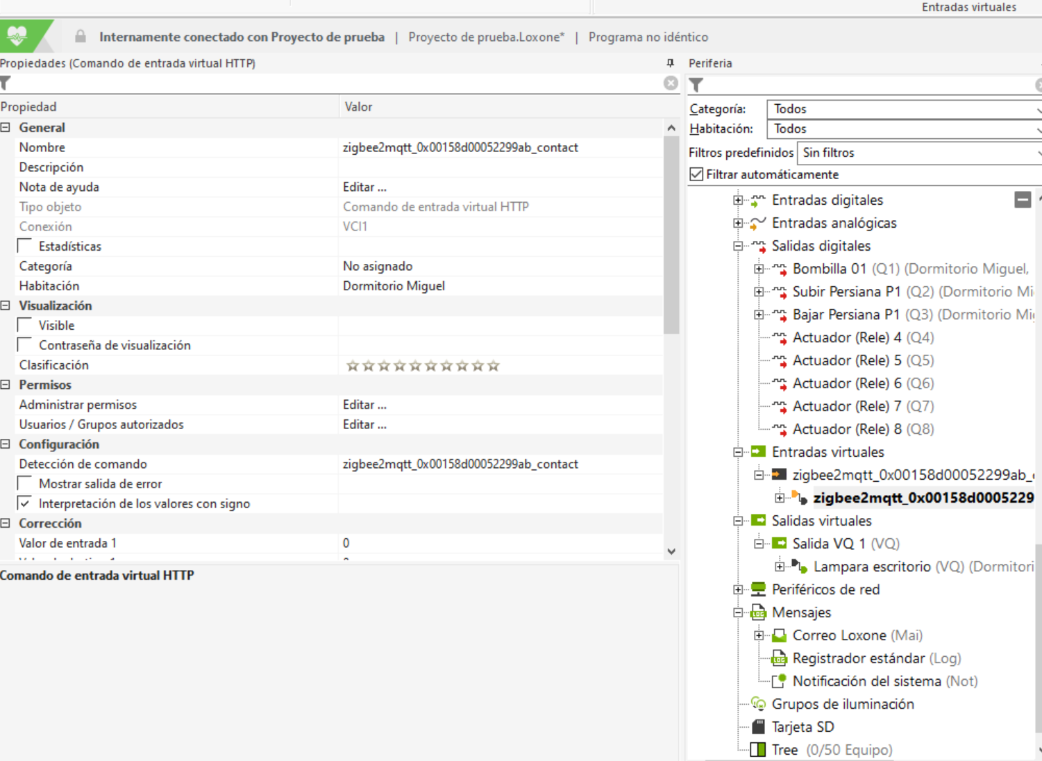The width and height of the screenshot is (1042, 761).
Task: Click the padlock icon in status bar
Action: [x=81, y=37]
